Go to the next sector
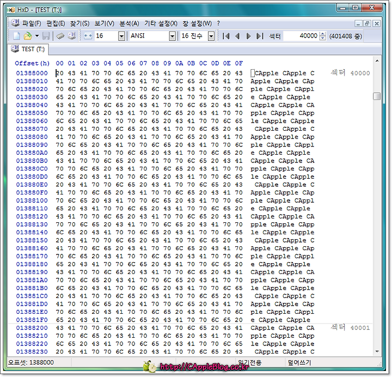 point(248,36)
